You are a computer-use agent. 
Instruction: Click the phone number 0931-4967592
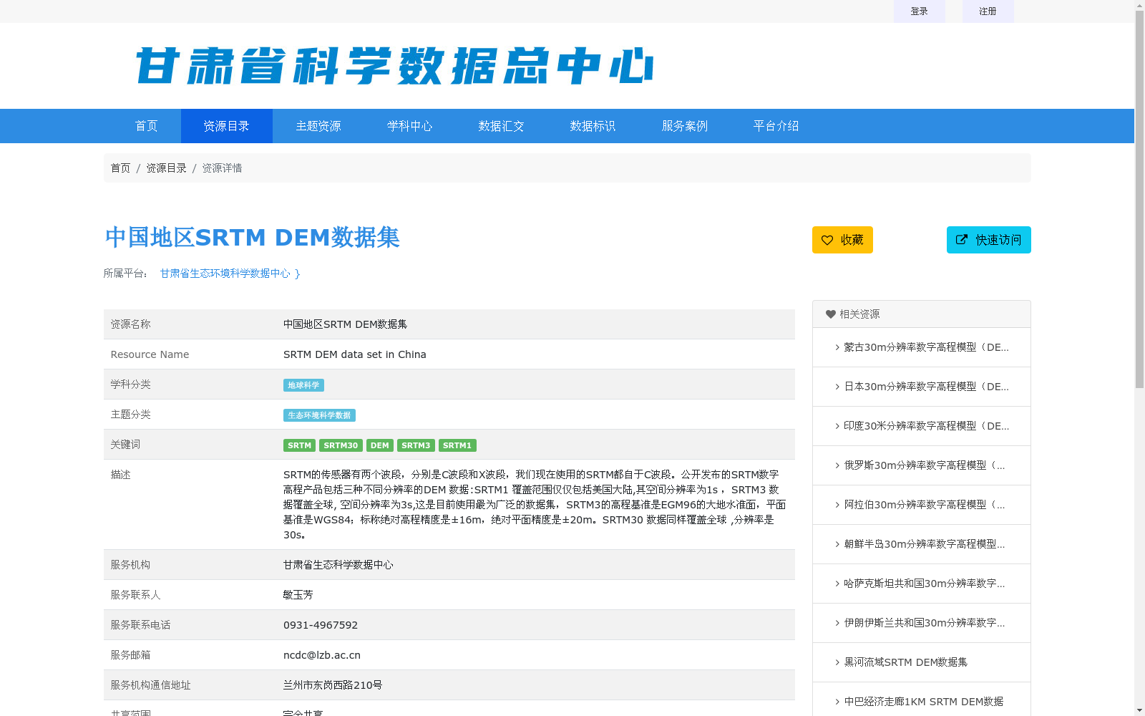pyautogui.click(x=321, y=625)
